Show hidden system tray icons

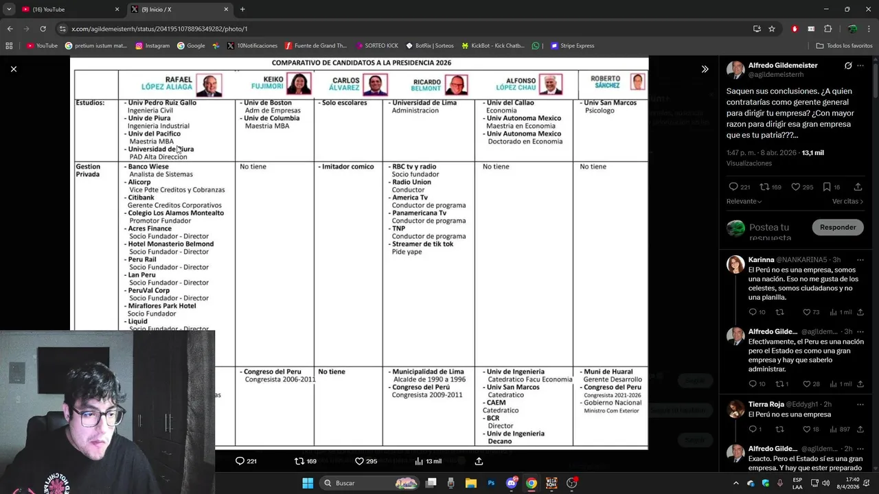pos(736,483)
